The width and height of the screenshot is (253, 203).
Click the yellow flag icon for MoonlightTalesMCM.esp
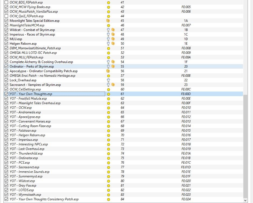[x=109, y=25]
